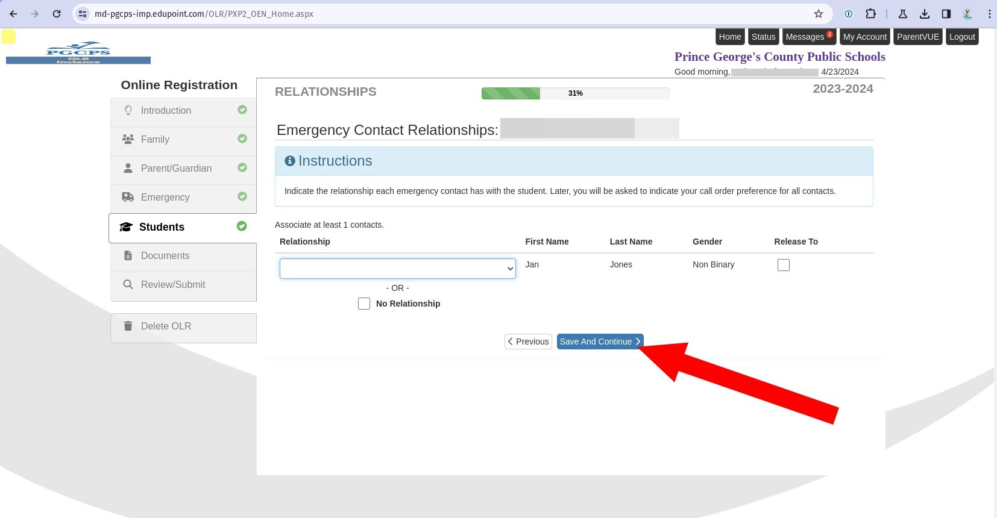Click the Instructions info icon

pyautogui.click(x=290, y=161)
